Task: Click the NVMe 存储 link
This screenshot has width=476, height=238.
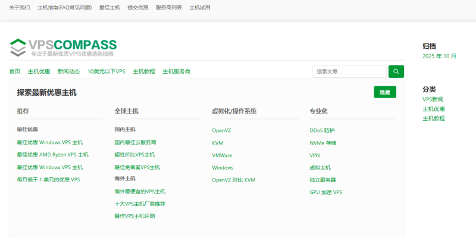Action: [323, 143]
